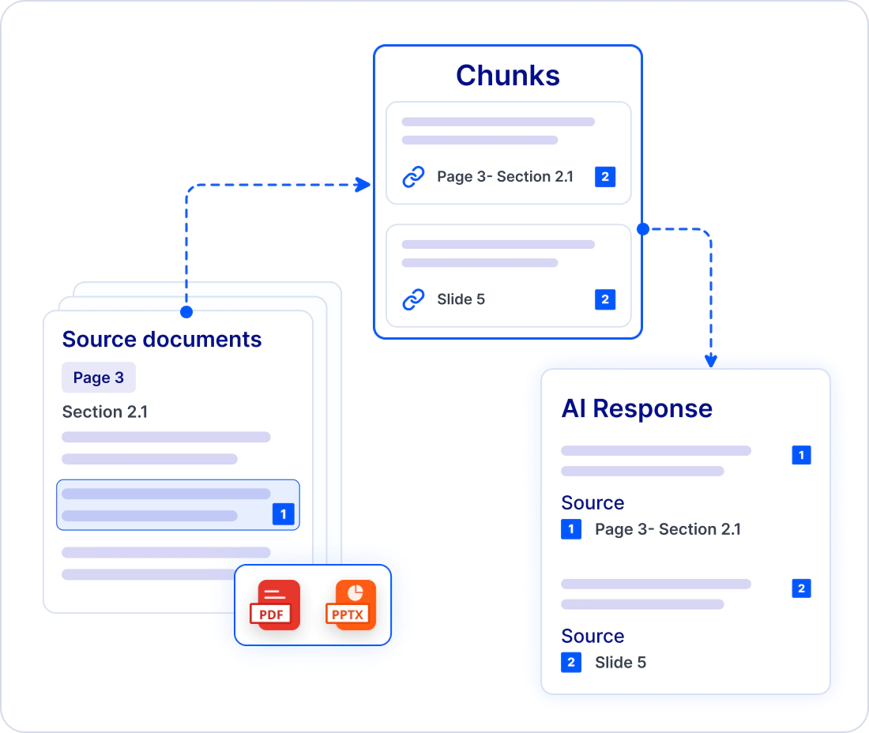Screen dimensions: 869x733
Task: Click the Page 3- Section 2.1 chunk label
Action: pos(505,177)
